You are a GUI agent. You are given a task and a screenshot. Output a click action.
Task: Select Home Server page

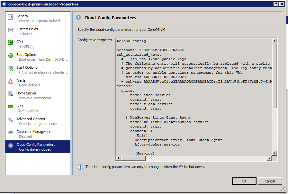click(38, 95)
